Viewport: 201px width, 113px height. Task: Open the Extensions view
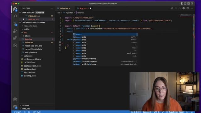pyautogui.click(x=15, y=38)
